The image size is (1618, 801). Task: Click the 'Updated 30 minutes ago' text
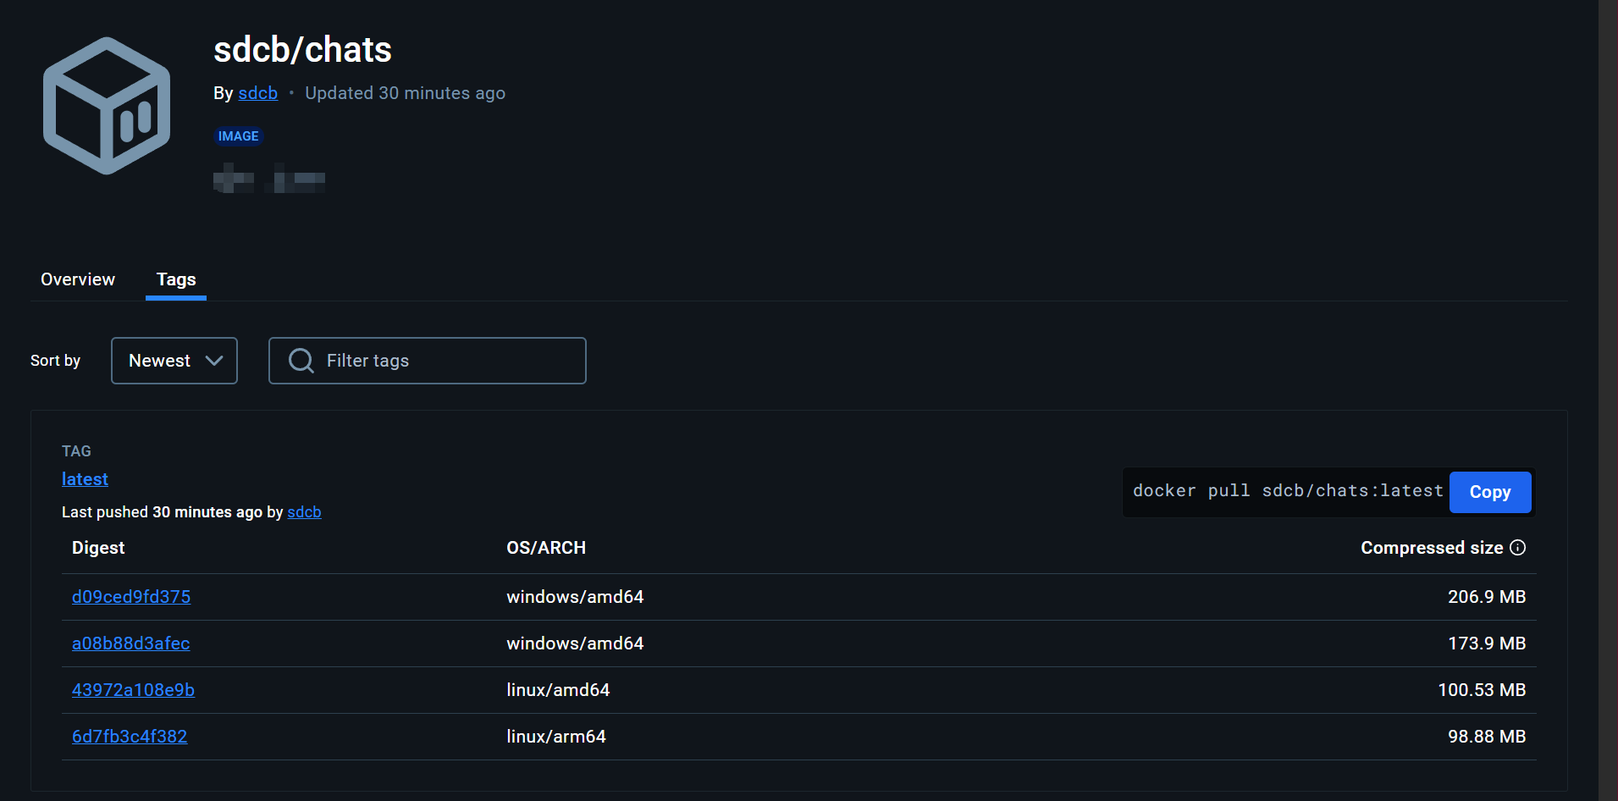pyautogui.click(x=405, y=93)
